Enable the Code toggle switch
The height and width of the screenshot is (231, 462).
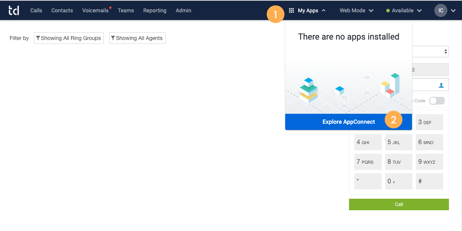[437, 100]
